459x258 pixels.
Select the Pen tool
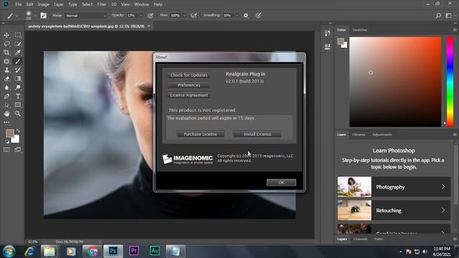(x=6, y=96)
